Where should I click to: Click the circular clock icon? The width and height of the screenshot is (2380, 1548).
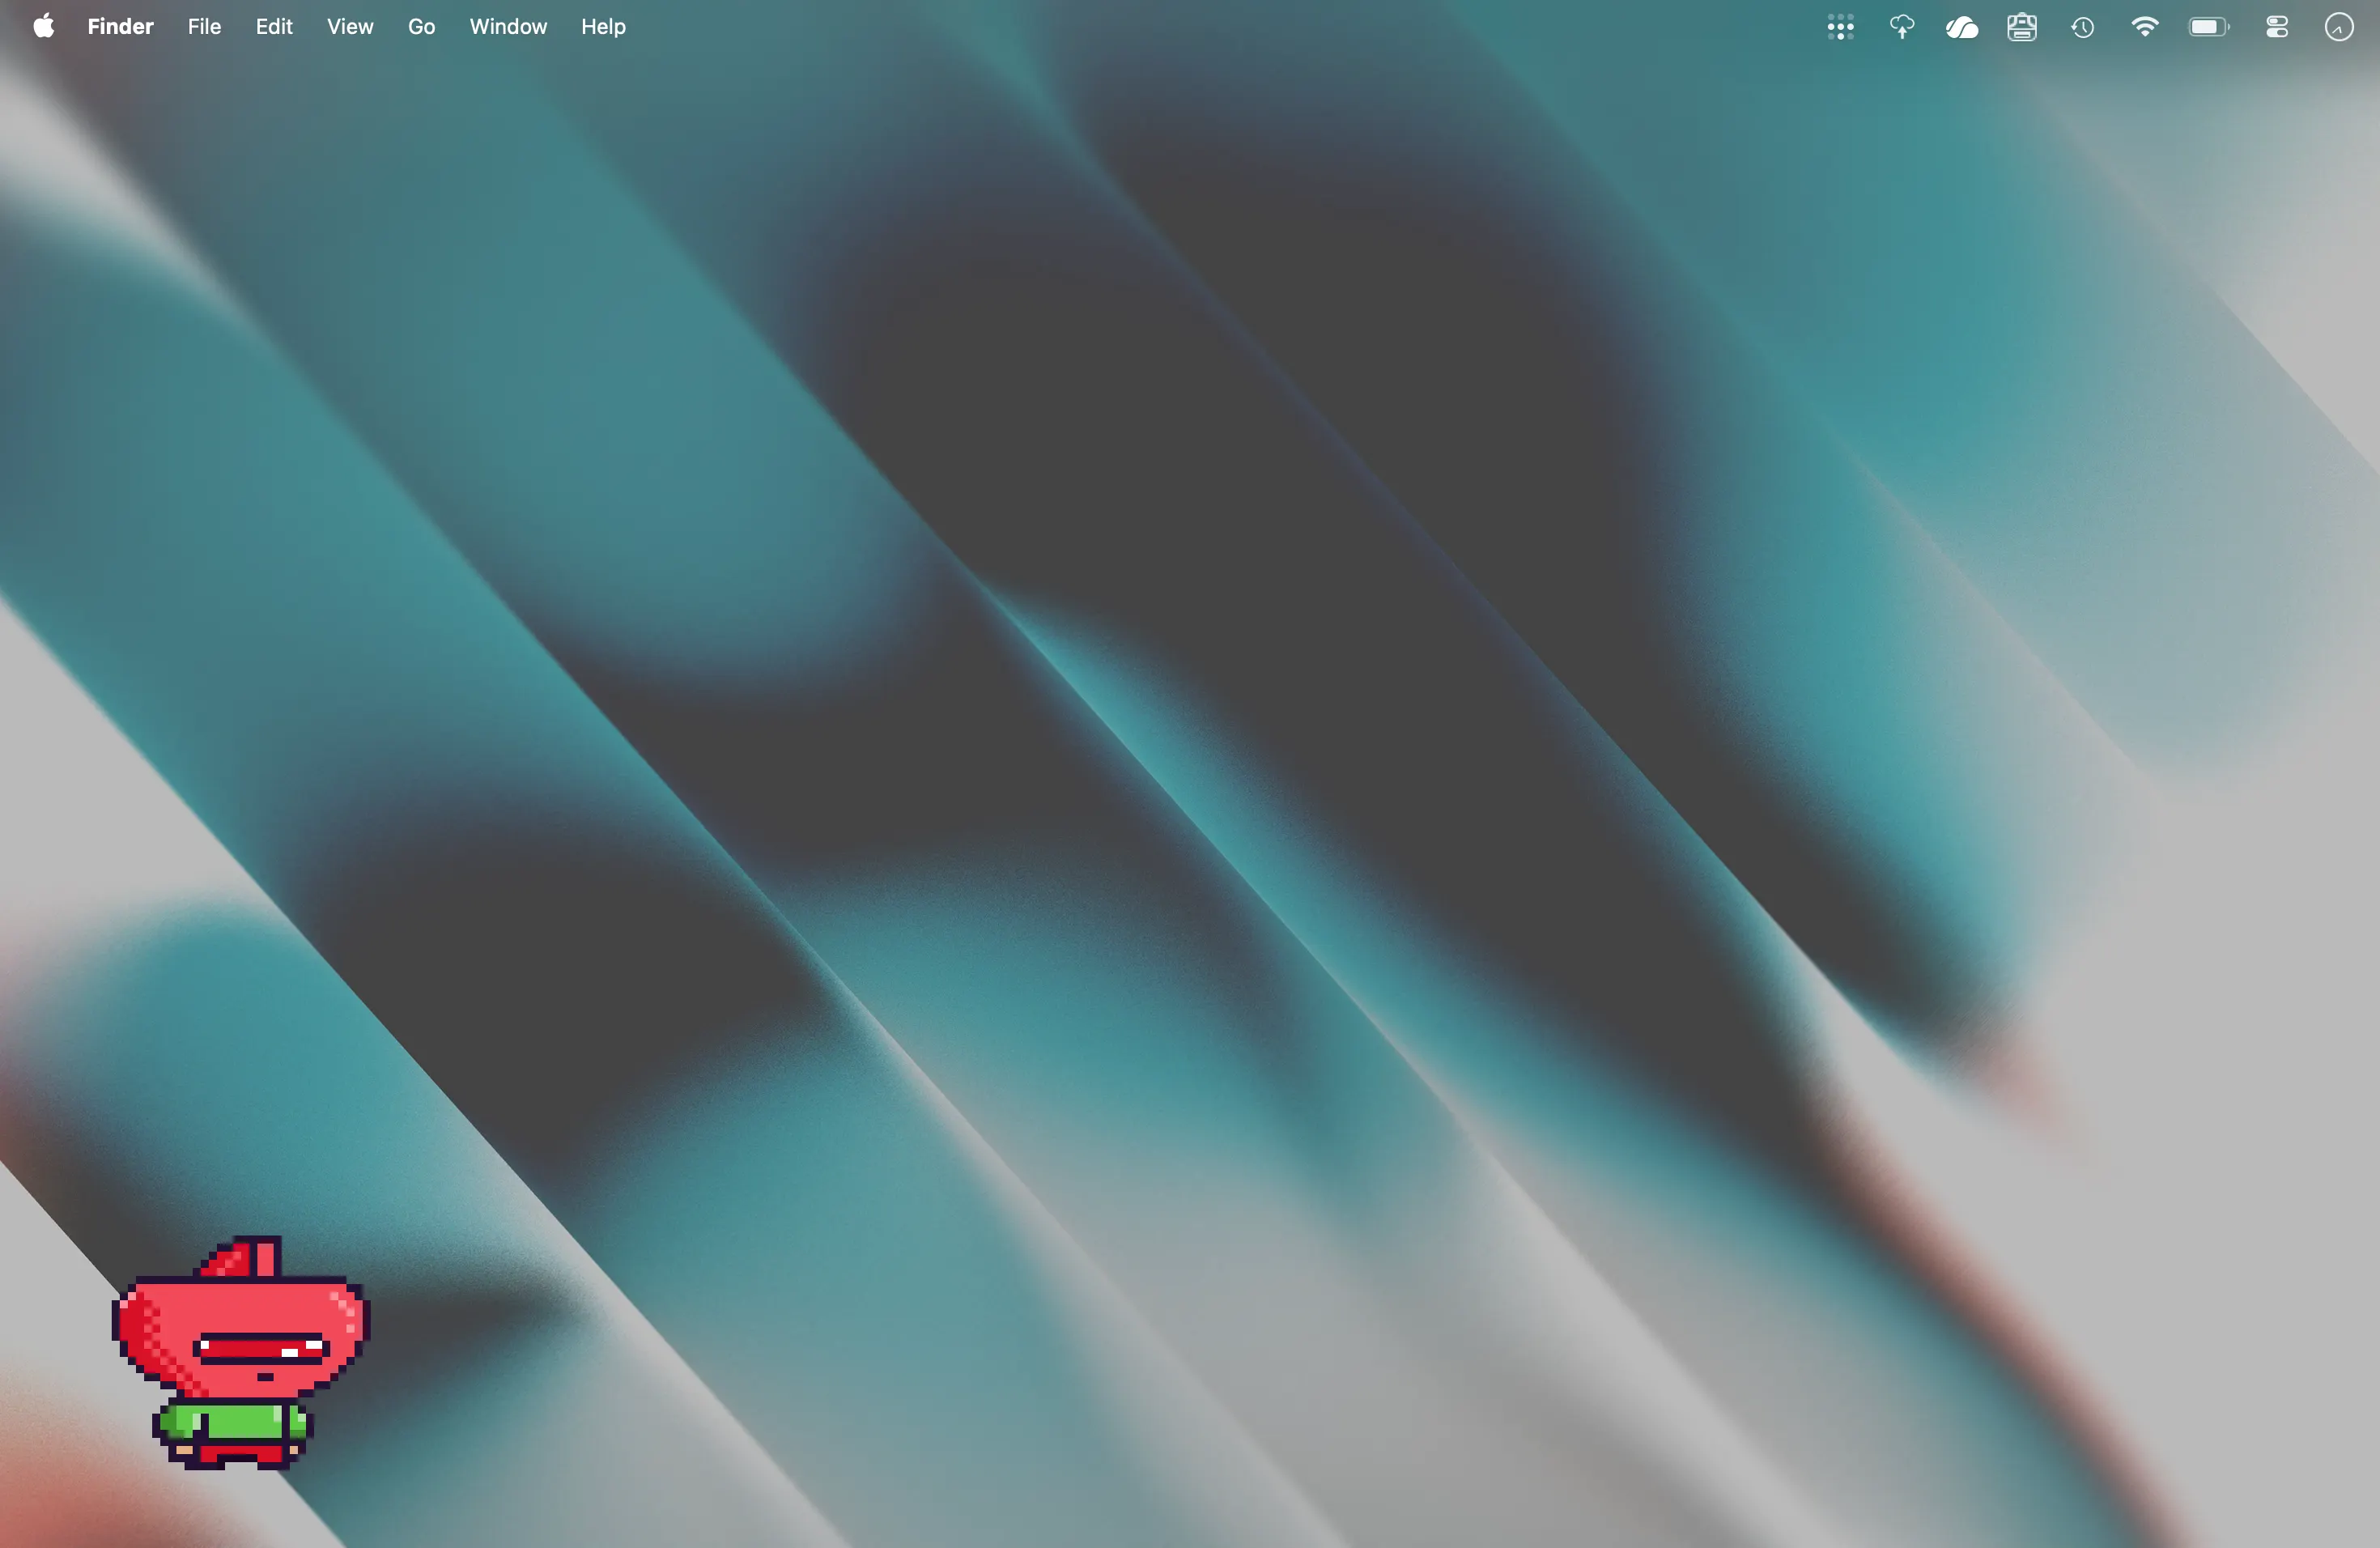click(x=2338, y=27)
